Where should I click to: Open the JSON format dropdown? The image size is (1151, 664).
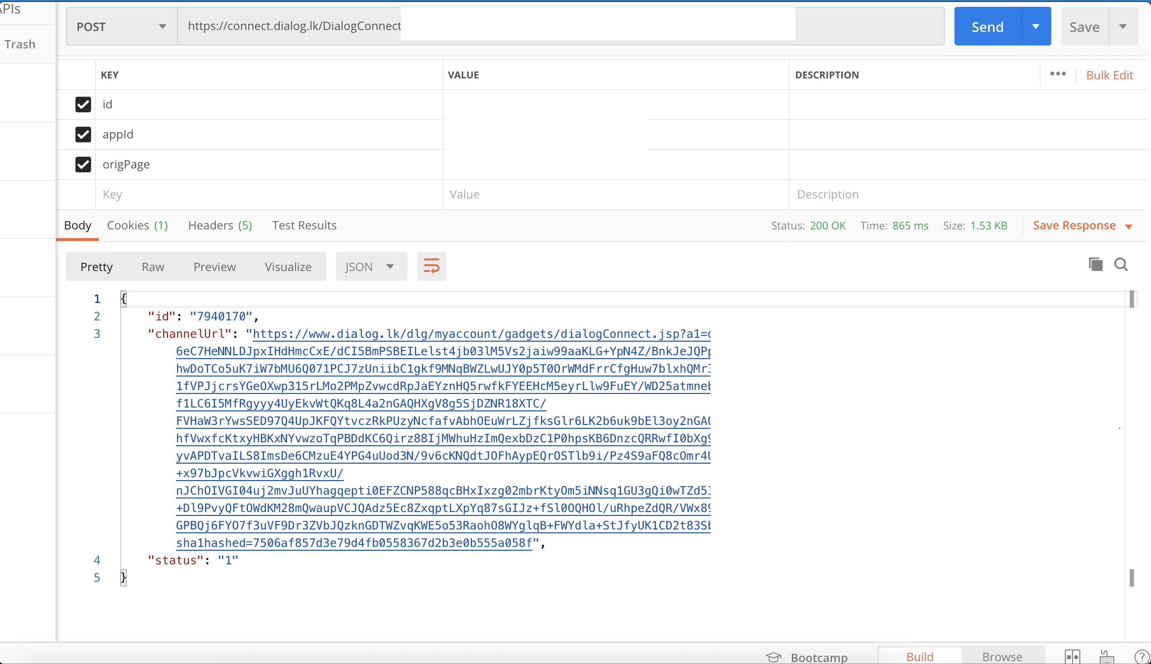pos(371,266)
